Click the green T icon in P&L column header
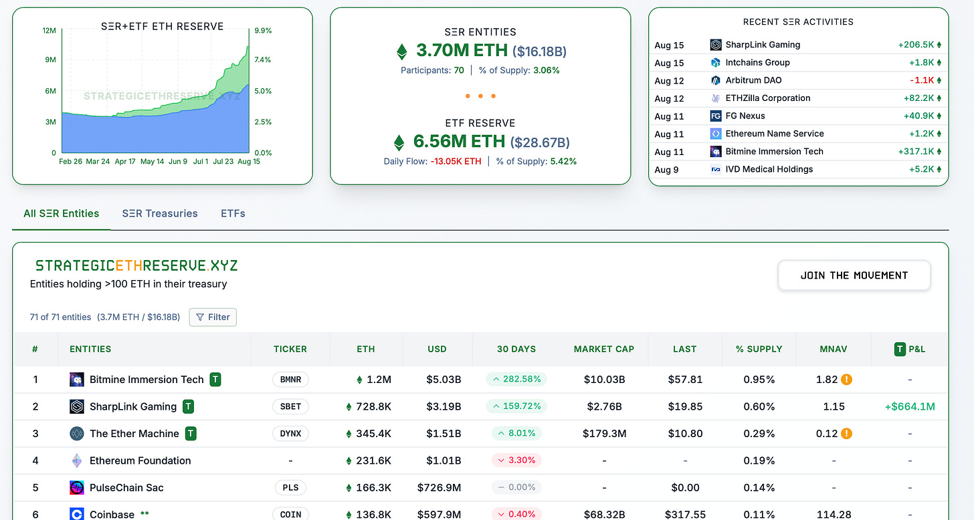The image size is (974, 520). pyautogui.click(x=900, y=349)
